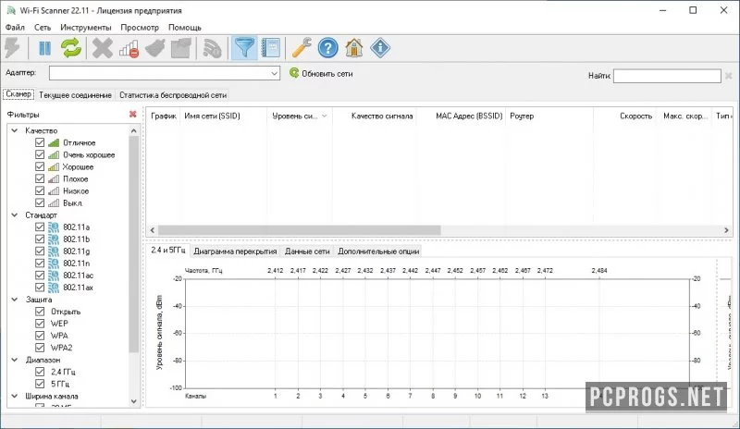This screenshot has height=429, width=740.
Task: Uncheck the 802.11b standard filter
Action: (40, 239)
